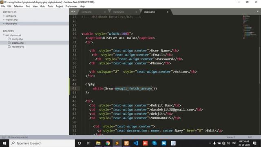Open volume control in system tray
The image size is (261, 147).
pyautogui.click(x=228, y=143)
